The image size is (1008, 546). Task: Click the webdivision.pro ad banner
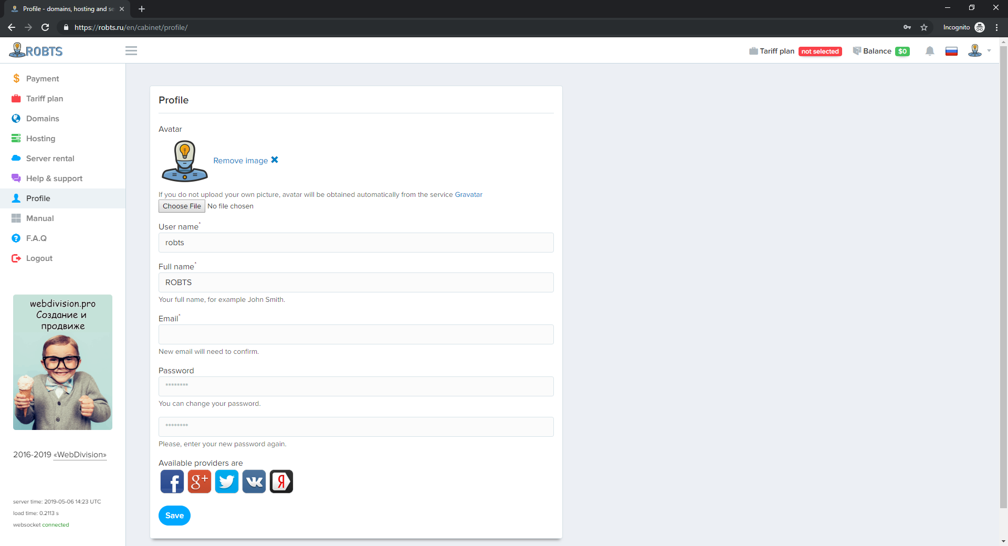[x=62, y=362]
